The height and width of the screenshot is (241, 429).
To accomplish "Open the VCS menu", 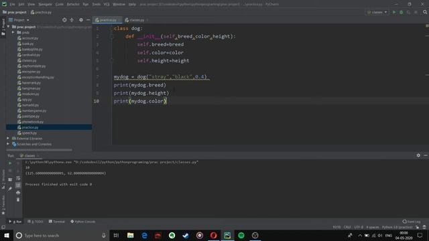I will pos(107,5).
